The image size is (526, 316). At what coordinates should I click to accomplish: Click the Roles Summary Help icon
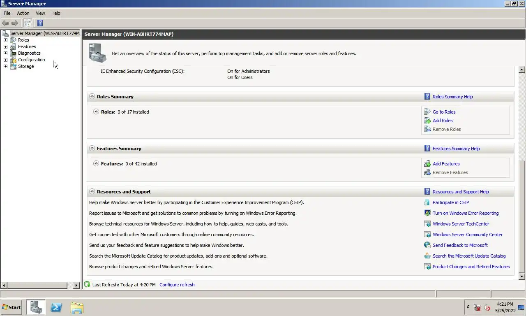point(427,97)
